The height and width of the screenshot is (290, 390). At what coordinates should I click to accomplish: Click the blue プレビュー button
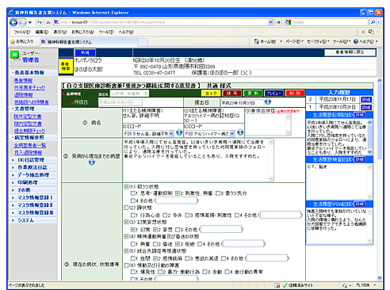(x=273, y=93)
